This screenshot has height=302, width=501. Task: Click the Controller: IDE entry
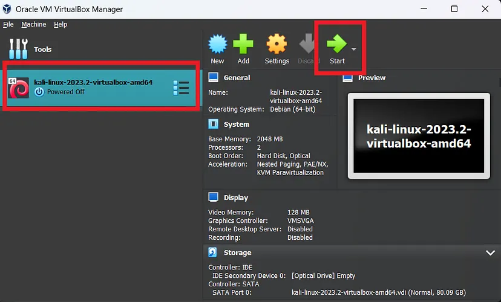(x=231, y=267)
